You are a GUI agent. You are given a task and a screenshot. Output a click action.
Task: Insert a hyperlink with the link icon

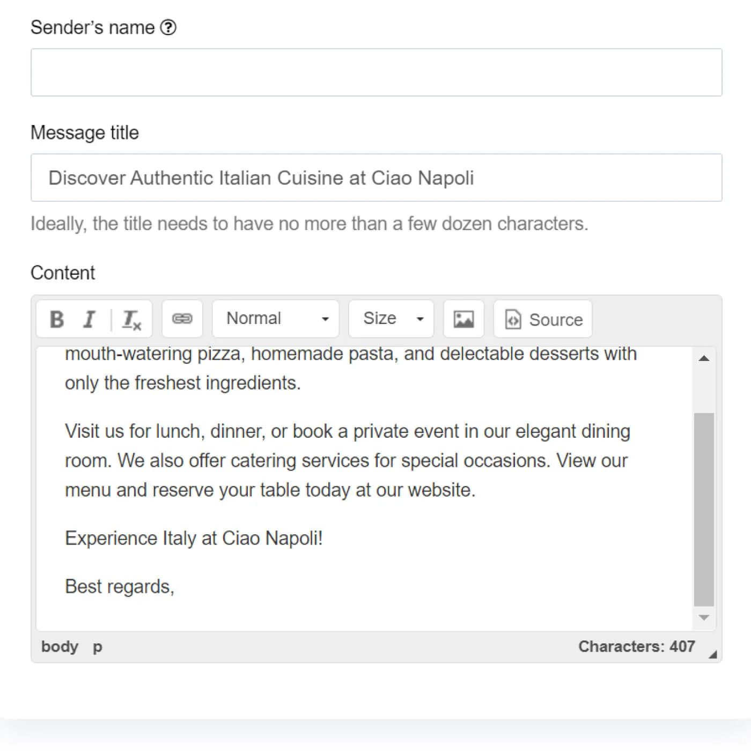(182, 319)
